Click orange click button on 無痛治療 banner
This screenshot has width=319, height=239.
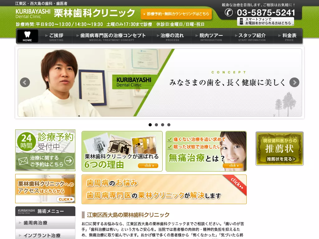[233, 166]
